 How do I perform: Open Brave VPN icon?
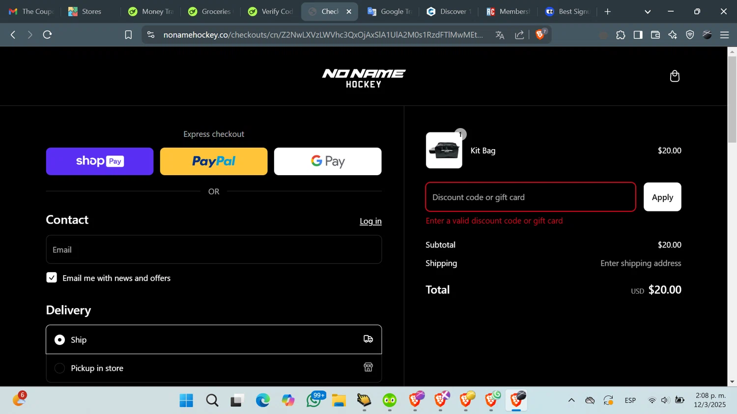[x=690, y=35]
